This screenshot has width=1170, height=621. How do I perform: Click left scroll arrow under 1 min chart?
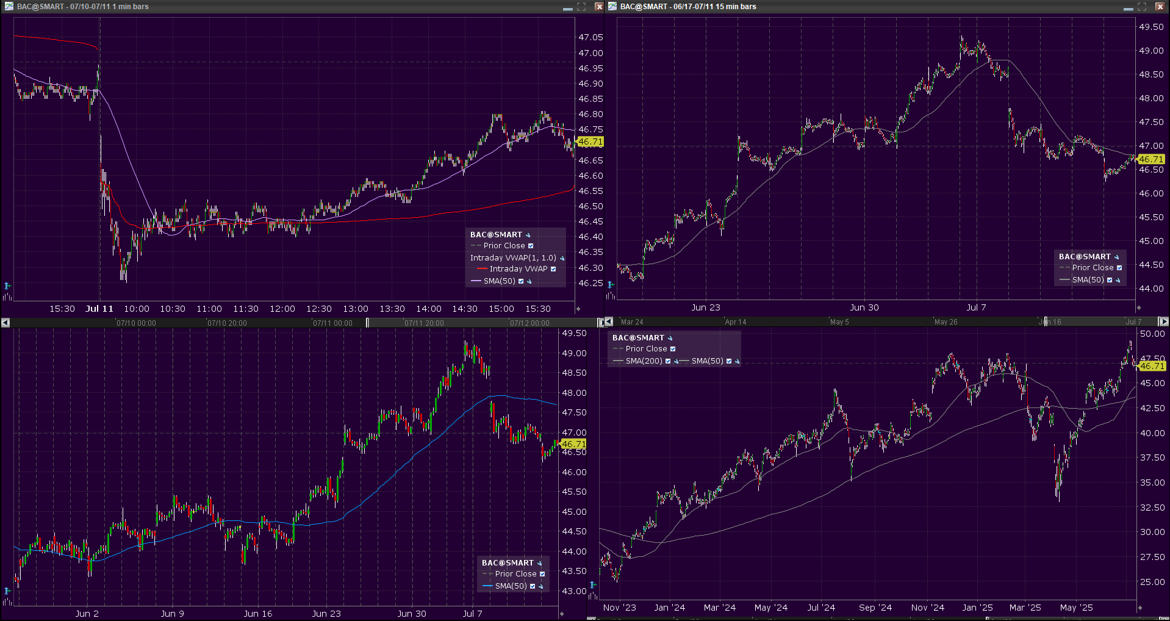[5, 322]
